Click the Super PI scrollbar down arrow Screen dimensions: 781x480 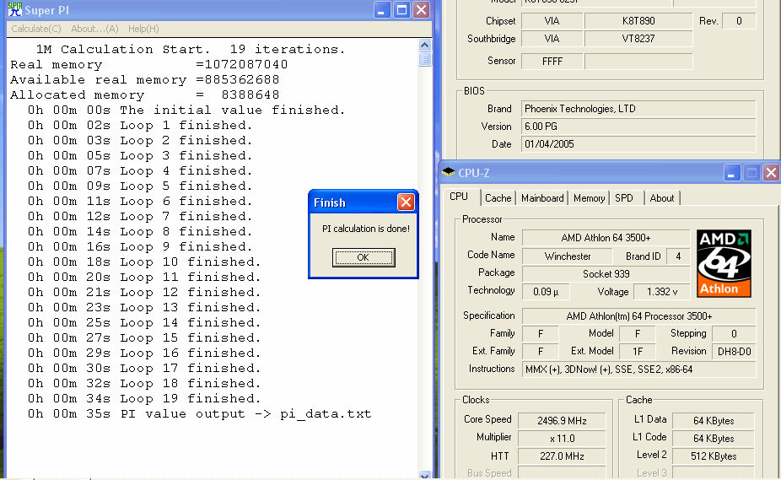425,475
